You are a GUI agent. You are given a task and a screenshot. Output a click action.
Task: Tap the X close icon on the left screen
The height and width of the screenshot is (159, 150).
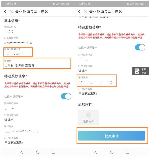12,12
